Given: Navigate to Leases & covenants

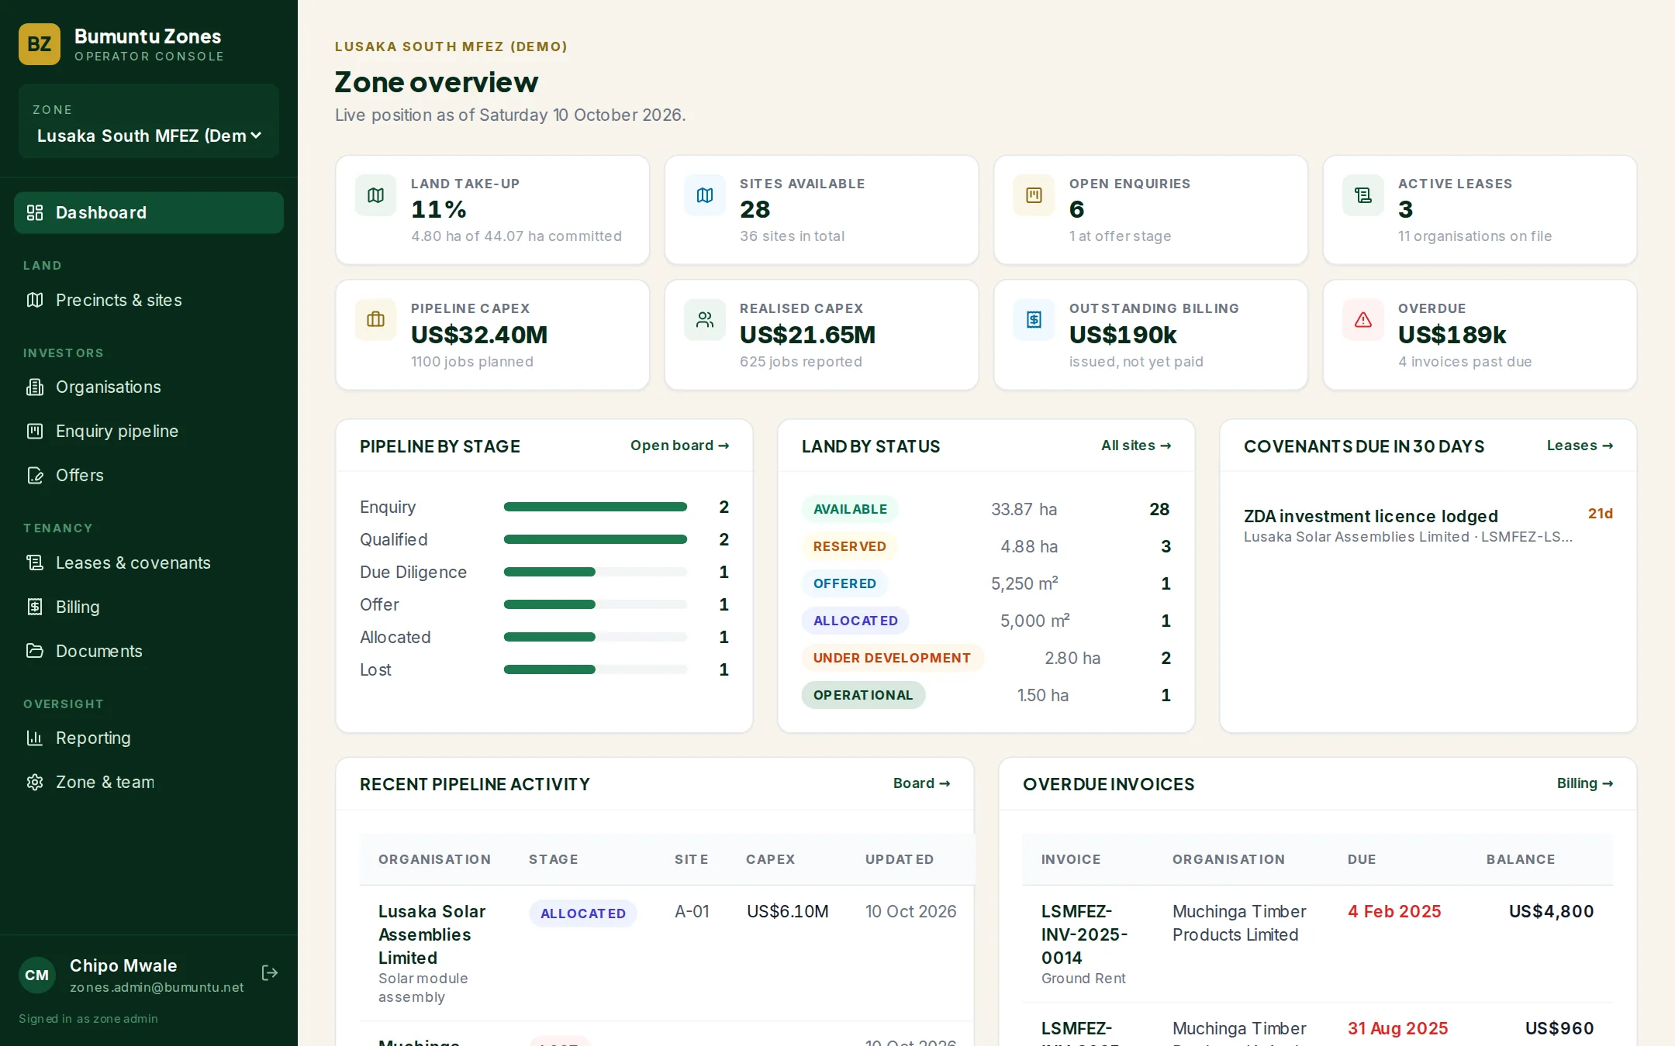Looking at the screenshot, I should click(149, 563).
